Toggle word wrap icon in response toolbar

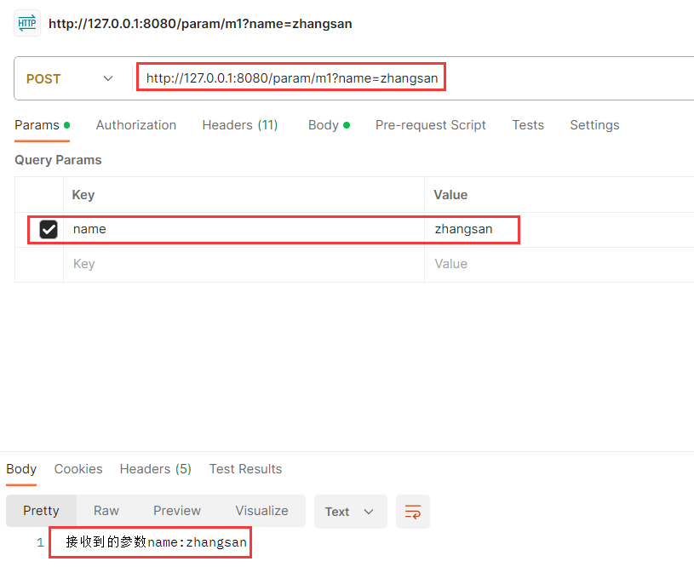[x=412, y=512]
